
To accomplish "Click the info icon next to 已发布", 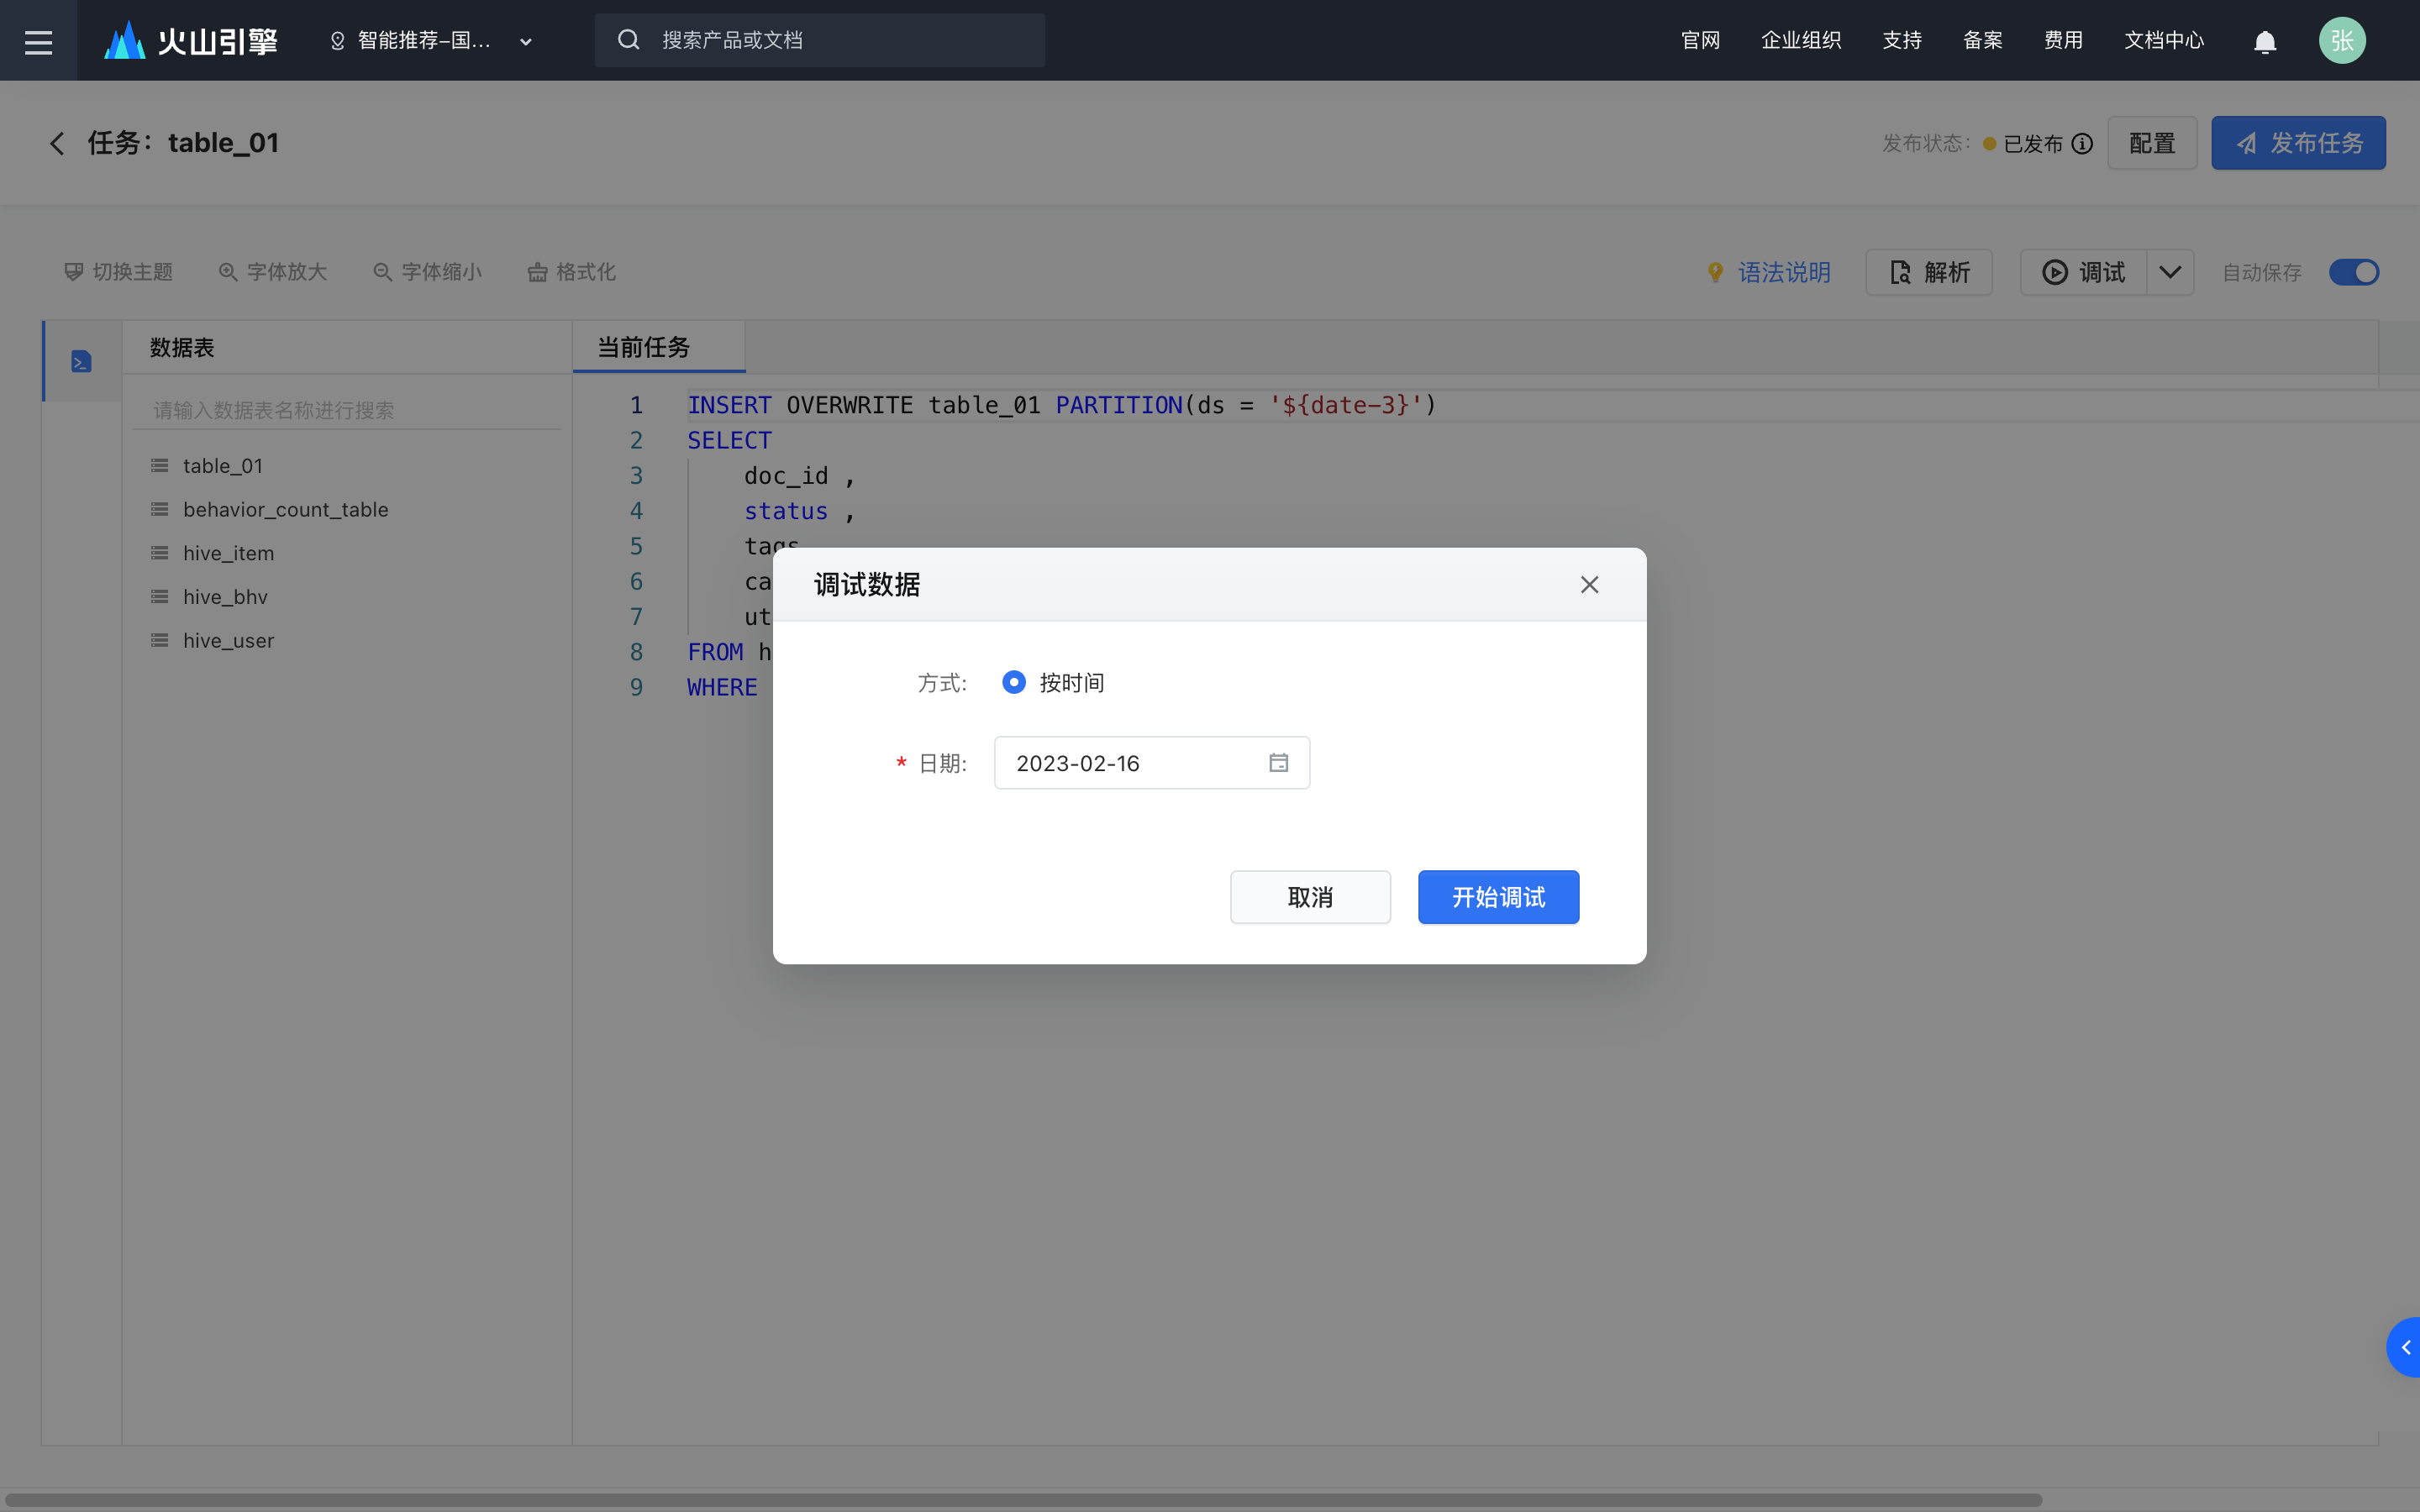I will pos(2082,143).
